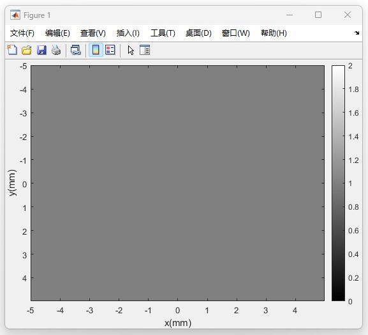Toggle the Insert Legend button

[110, 50]
